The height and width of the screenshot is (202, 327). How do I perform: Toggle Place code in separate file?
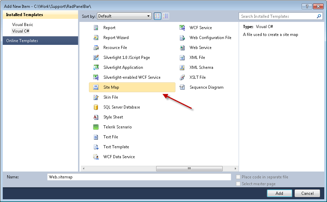(x=238, y=177)
